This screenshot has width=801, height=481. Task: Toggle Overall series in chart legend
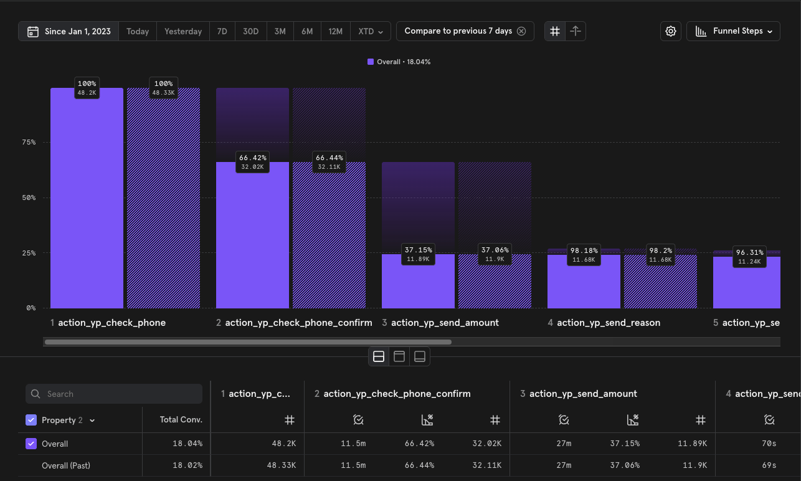click(399, 62)
